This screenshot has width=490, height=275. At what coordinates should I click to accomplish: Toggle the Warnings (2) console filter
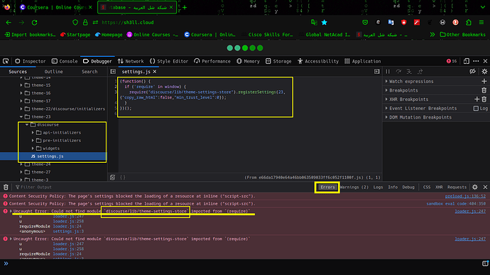[354, 187]
